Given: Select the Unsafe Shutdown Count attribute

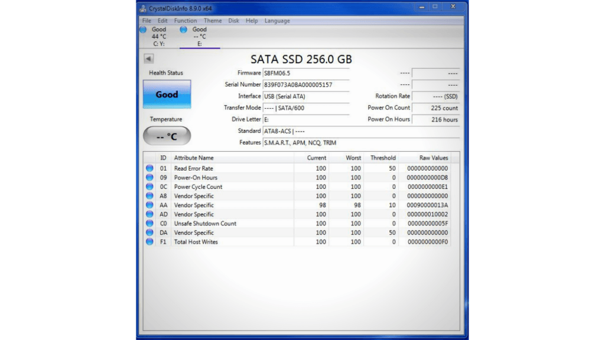Looking at the screenshot, I should (205, 224).
